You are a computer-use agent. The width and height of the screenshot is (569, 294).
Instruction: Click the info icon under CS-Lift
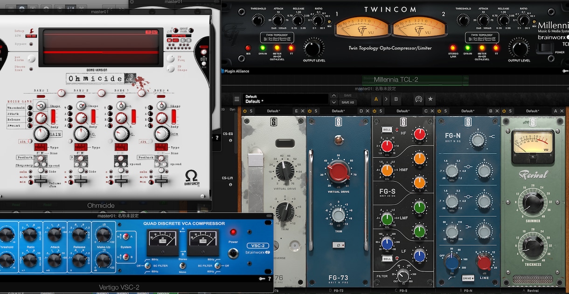click(x=230, y=185)
